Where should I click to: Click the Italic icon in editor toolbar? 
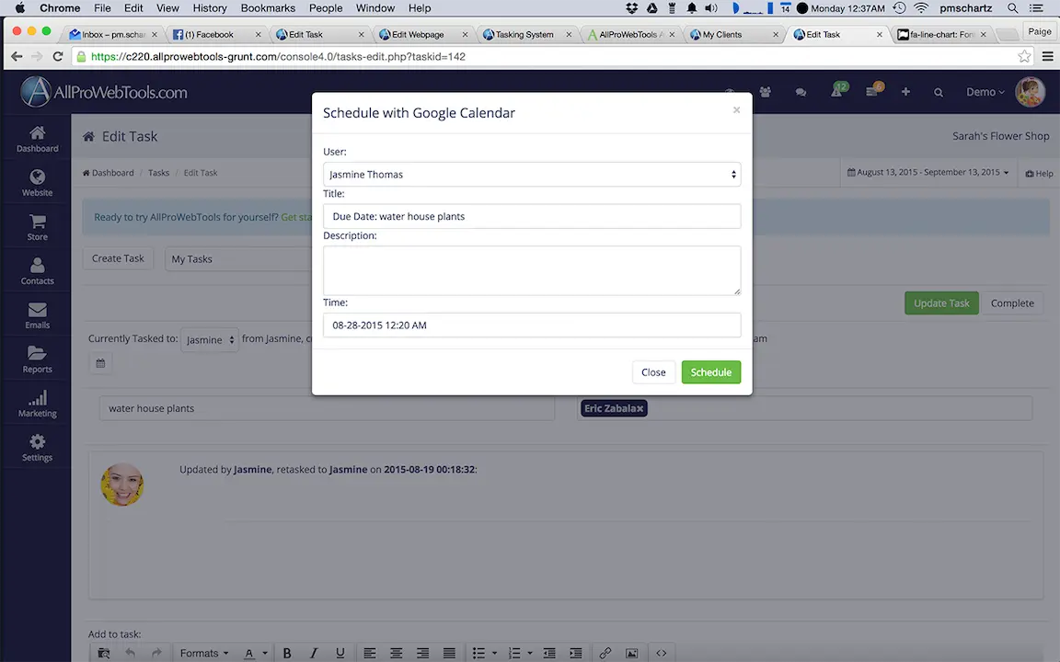pyautogui.click(x=314, y=653)
